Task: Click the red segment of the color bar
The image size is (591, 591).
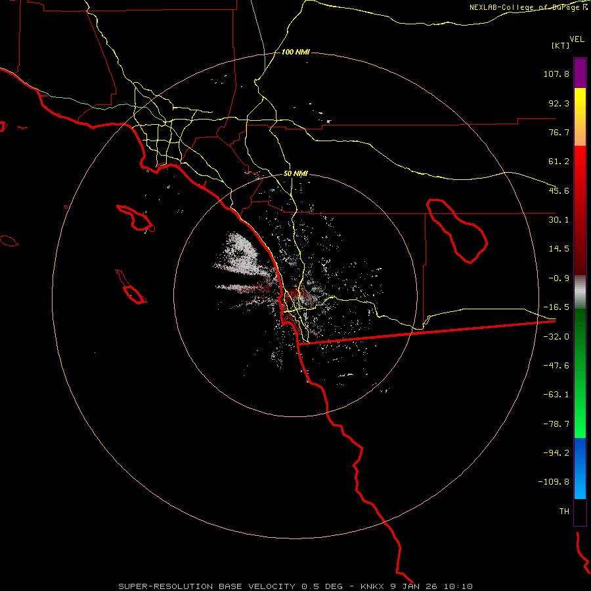Action: [580, 210]
